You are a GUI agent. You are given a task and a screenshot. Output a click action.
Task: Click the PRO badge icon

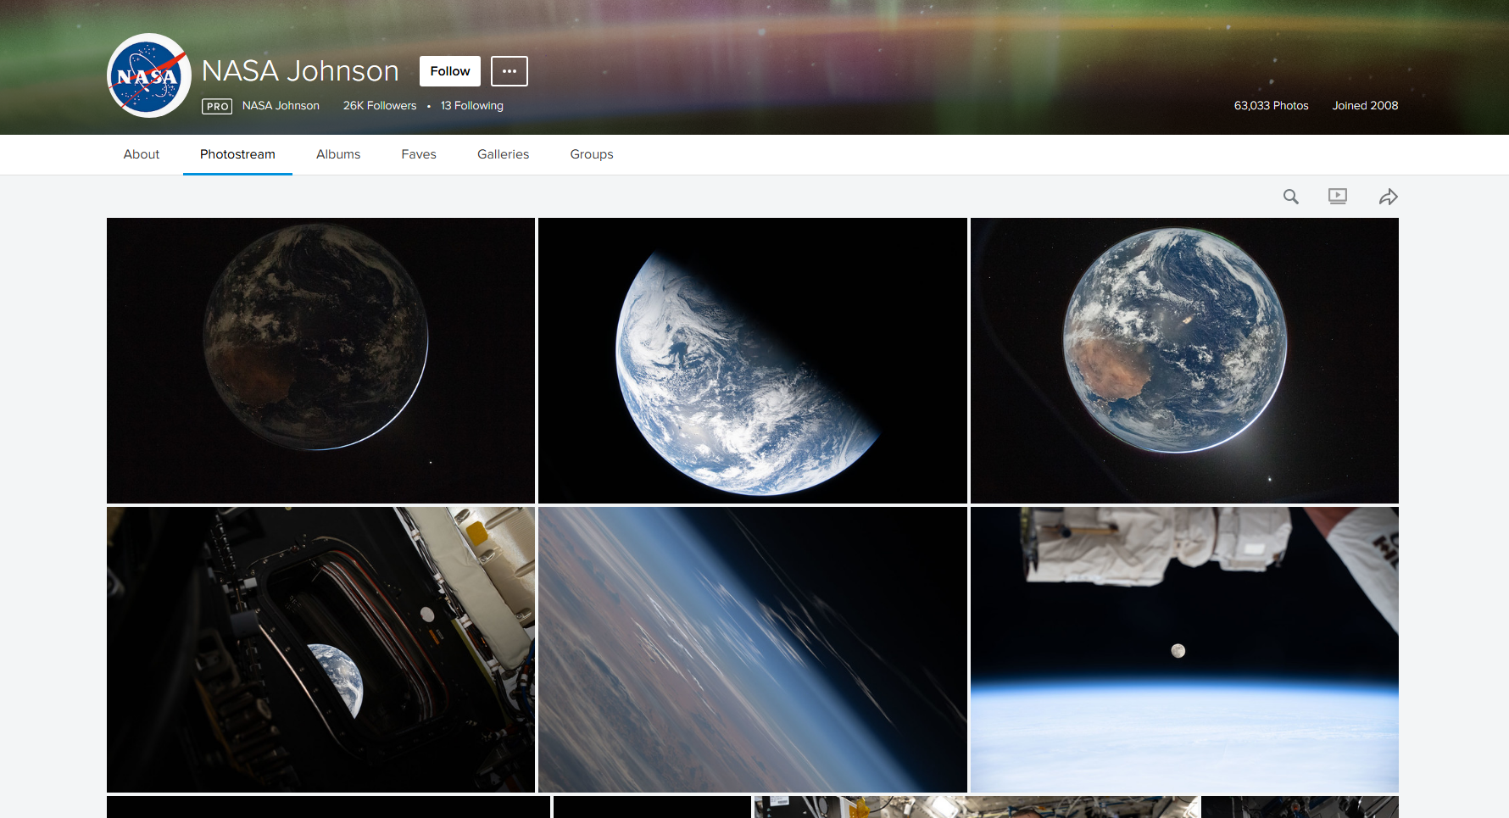(217, 106)
